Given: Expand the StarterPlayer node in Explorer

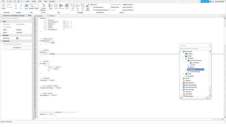Looking at the screenshot, I should point(181,96).
